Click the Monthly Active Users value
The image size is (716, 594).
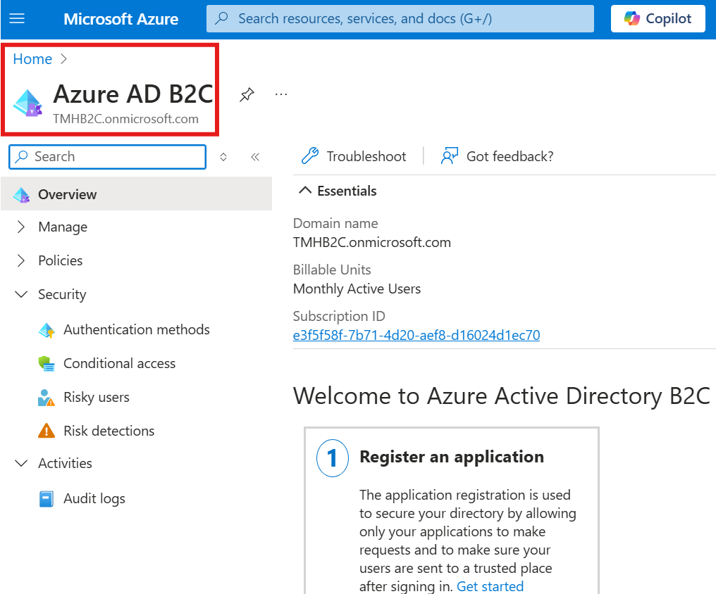coord(357,289)
